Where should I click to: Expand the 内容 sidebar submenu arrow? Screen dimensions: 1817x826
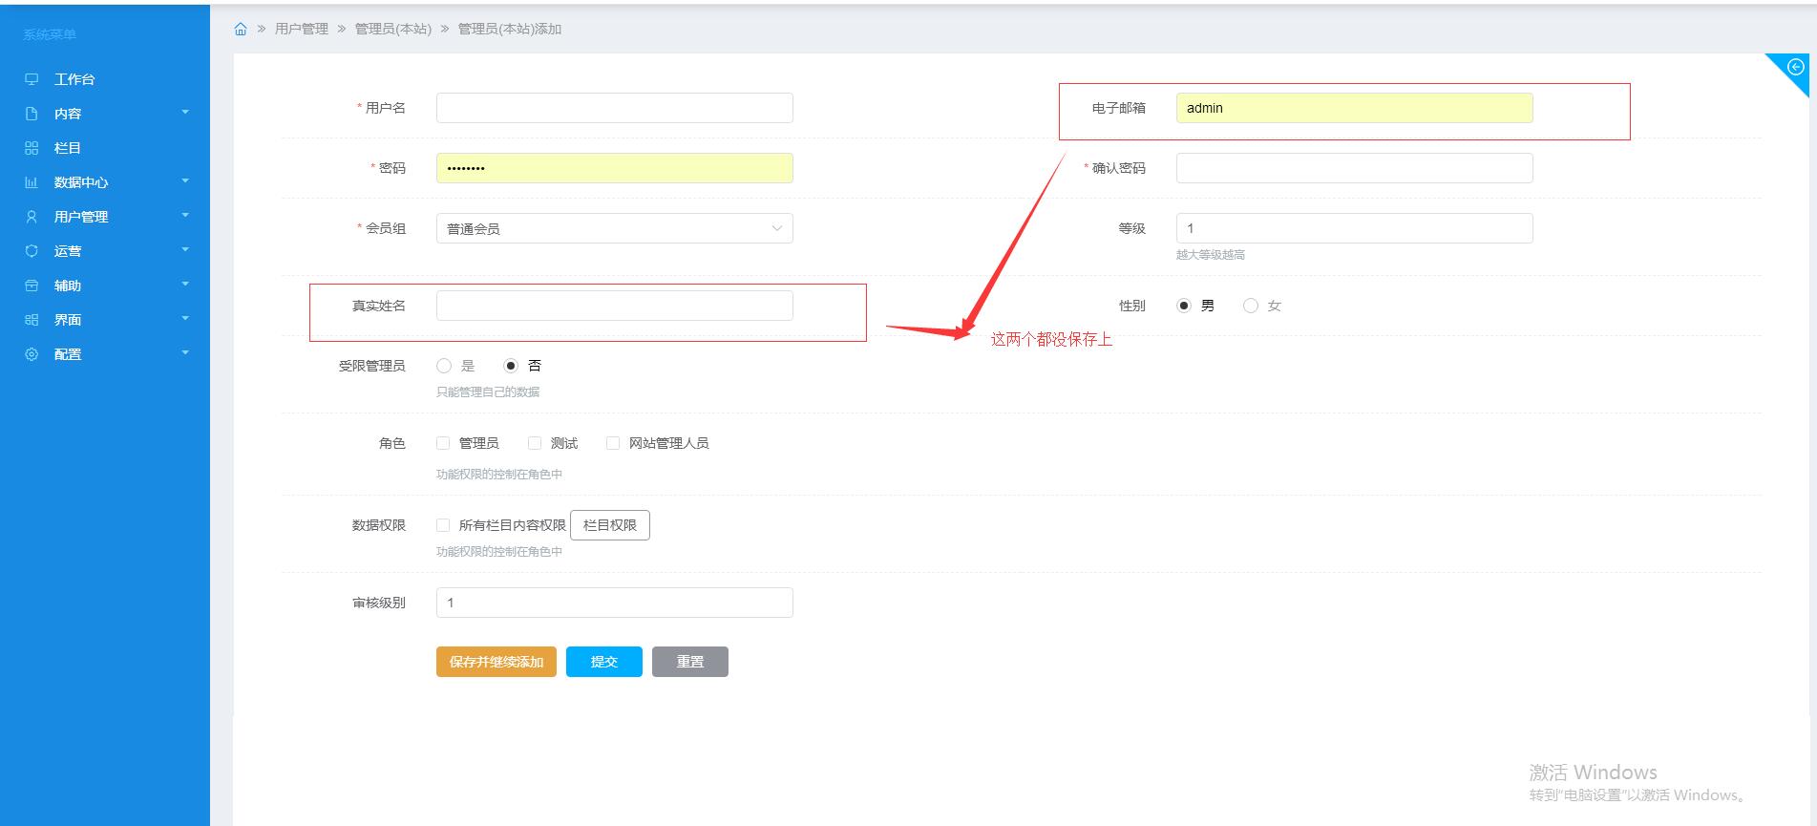pos(185,113)
